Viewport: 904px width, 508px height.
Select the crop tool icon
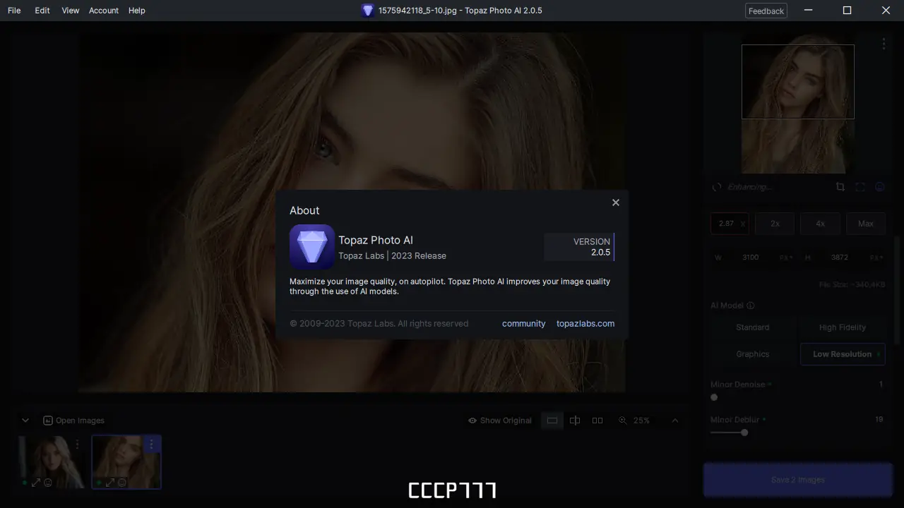pyautogui.click(x=840, y=187)
